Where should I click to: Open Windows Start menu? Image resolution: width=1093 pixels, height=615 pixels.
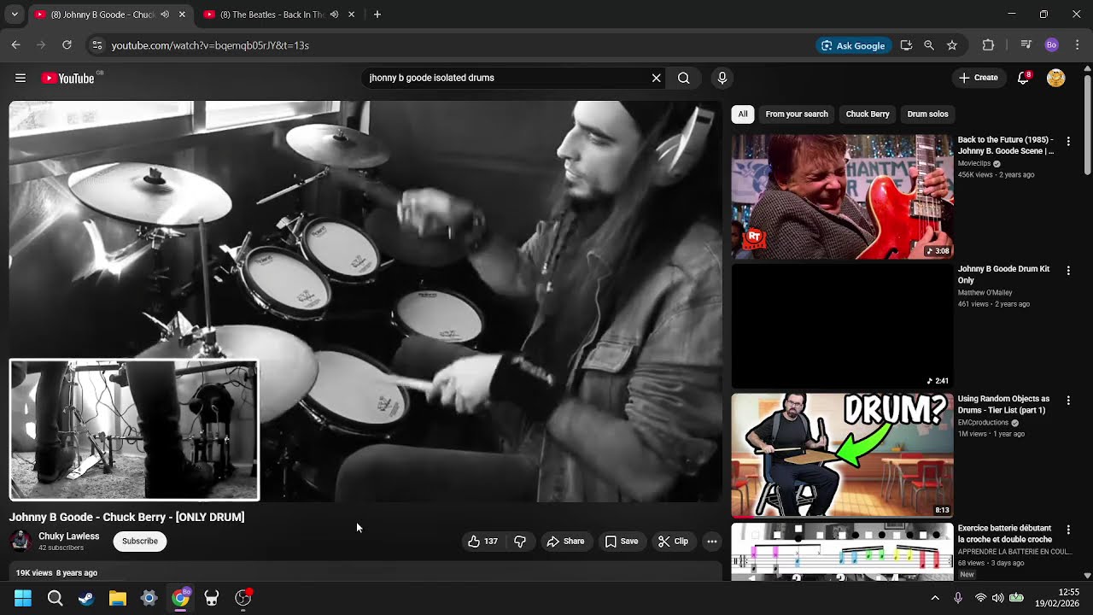pyautogui.click(x=23, y=599)
